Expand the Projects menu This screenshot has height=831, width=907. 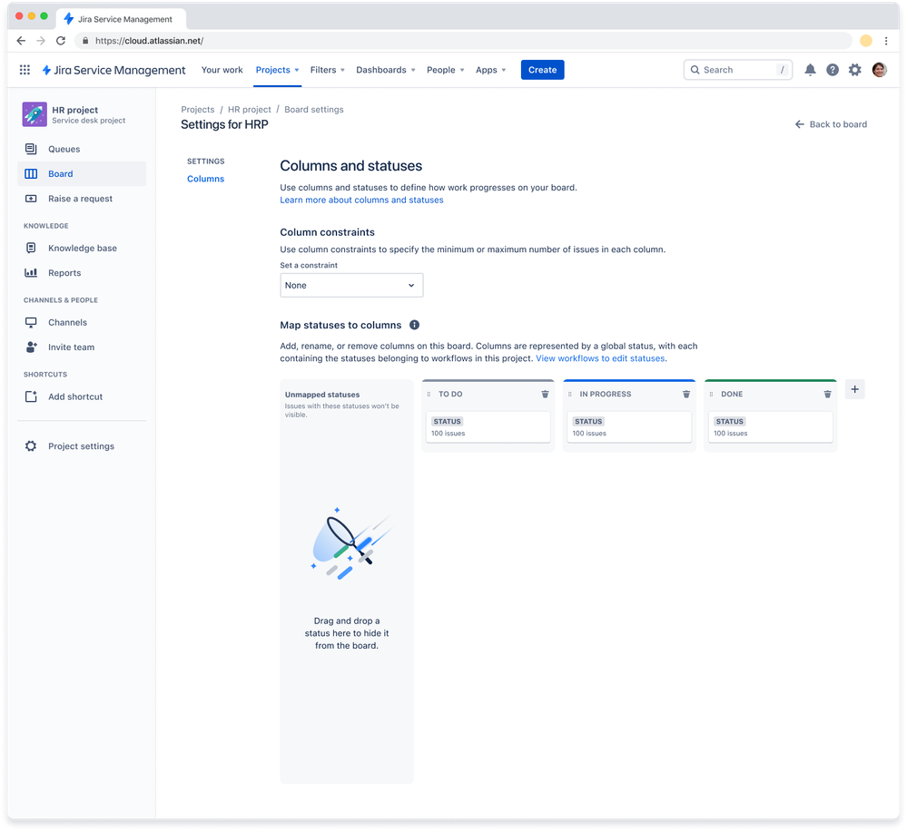coord(277,70)
